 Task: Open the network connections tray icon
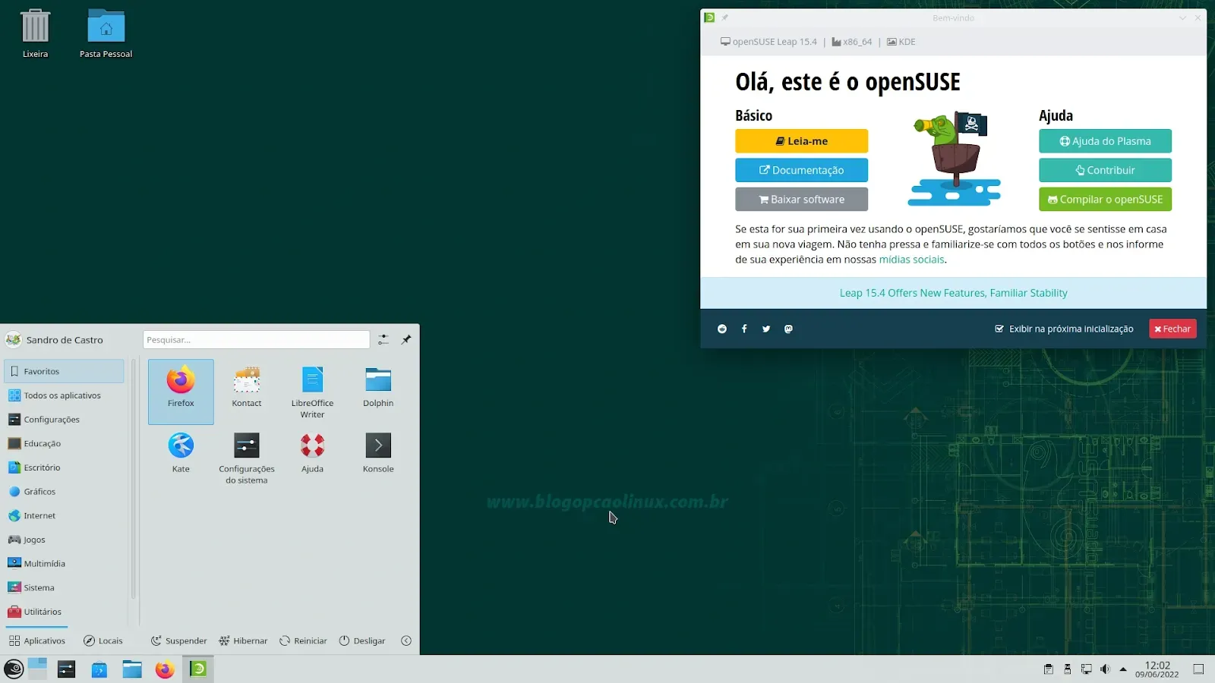(1087, 669)
